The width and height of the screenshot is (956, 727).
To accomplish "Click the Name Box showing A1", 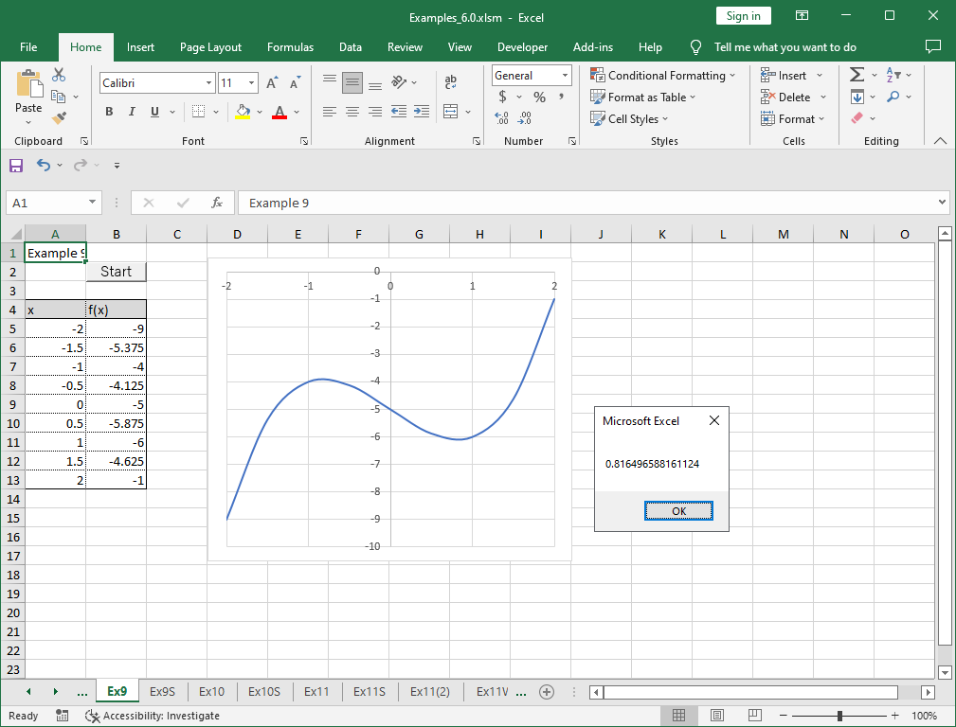I will click(47, 203).
